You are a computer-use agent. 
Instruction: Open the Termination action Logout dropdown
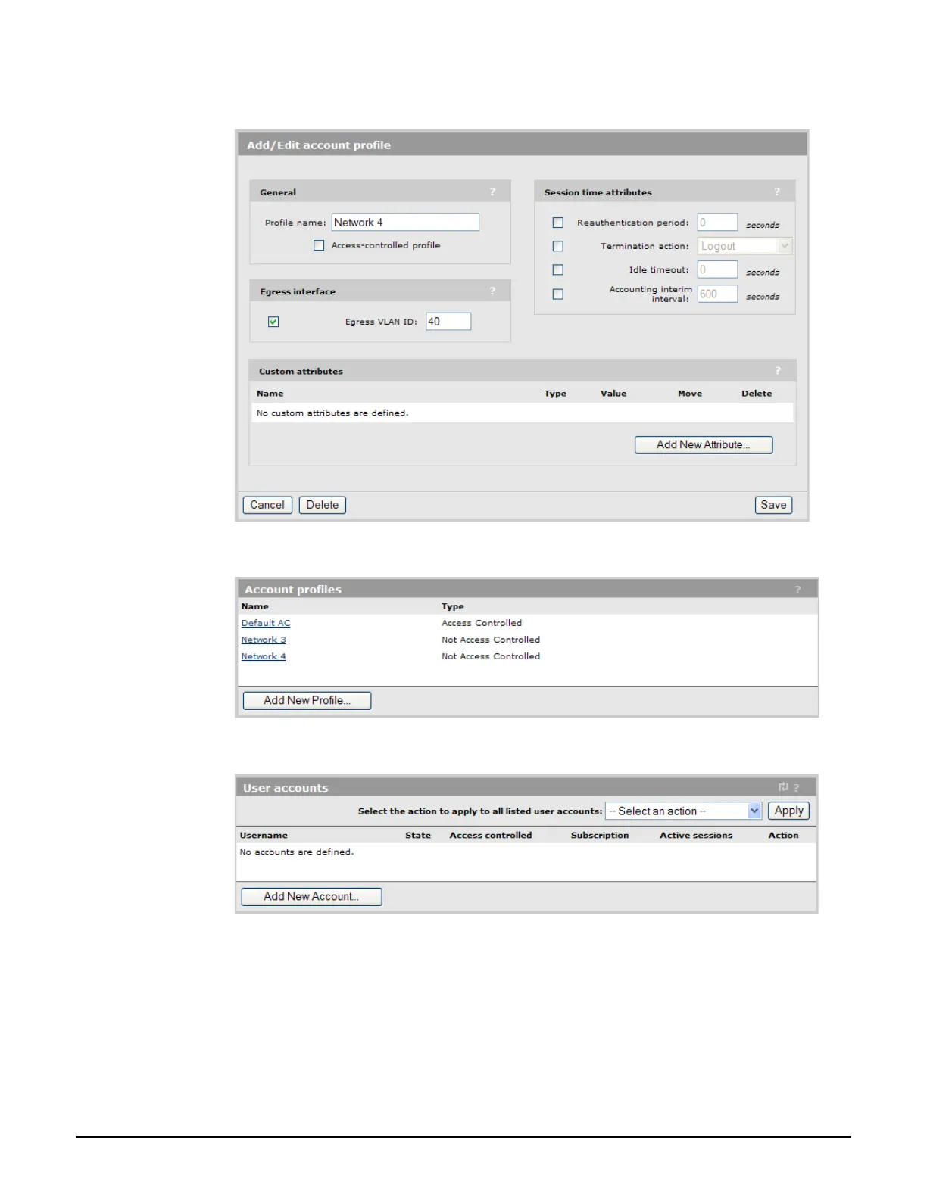744,246
